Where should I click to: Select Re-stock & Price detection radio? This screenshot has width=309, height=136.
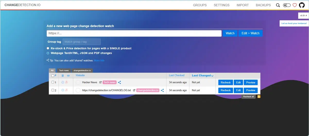click(48, 48)
